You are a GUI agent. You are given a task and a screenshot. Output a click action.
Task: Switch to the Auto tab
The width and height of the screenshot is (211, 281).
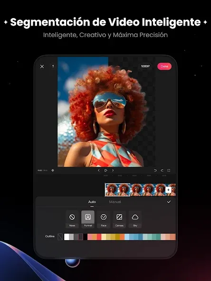tap(92, 202)
